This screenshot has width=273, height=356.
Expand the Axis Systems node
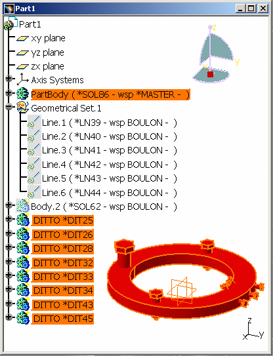9,79
